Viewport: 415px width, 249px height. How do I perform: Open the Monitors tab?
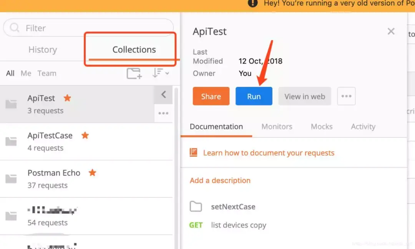[x=277, y=126]
